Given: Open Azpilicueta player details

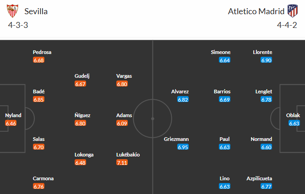Looking at the screenshot, I should [x=259, y=178].
